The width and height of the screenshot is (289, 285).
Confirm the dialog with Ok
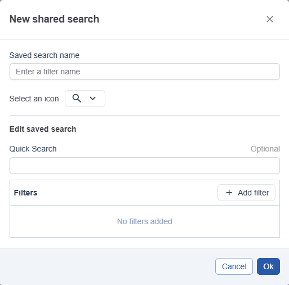click(x=268, y=266)
